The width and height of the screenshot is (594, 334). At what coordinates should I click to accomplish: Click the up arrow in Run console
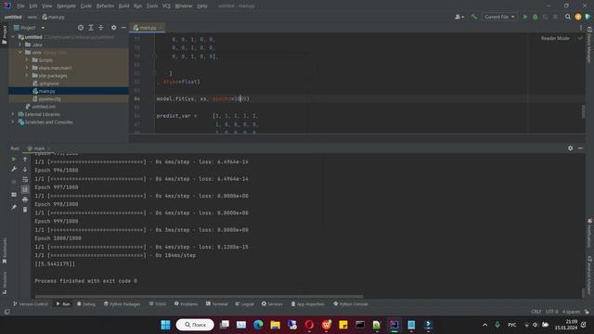[x=25, y=160]
